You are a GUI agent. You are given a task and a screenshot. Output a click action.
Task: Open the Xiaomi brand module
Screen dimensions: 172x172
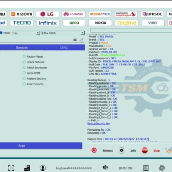pos(21,14)
